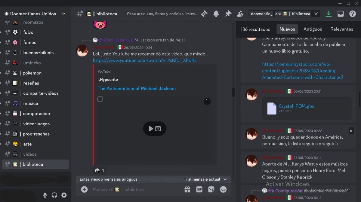The height and width of the screenshot is (202, 361).
Task: Open the reseñas channel
Action: tap(35, 83)
